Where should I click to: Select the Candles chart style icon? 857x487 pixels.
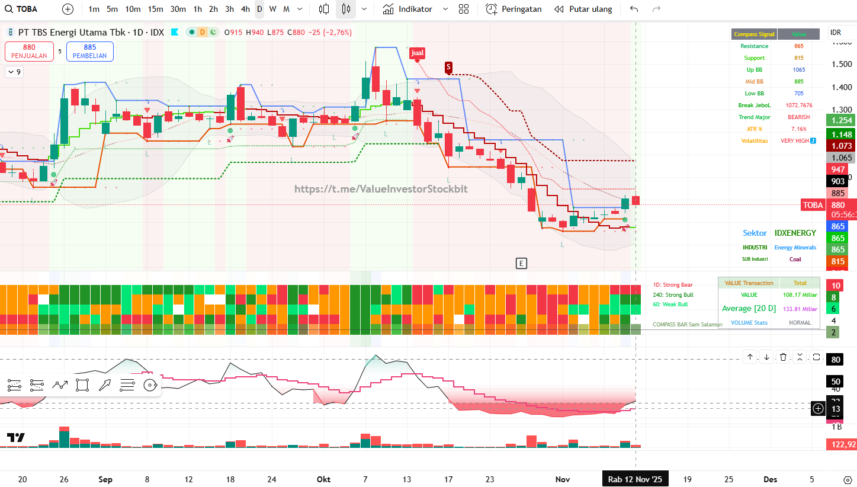coord(346,9)
